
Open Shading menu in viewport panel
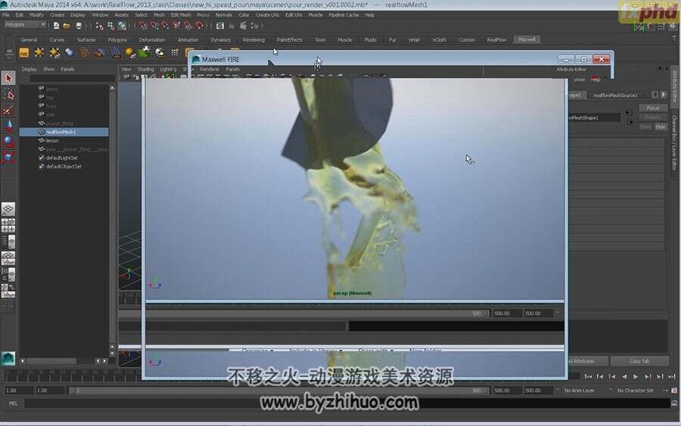(145, 69)
